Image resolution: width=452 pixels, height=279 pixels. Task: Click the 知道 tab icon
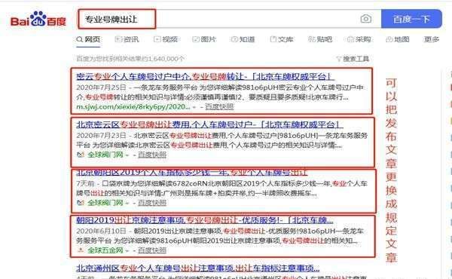click(x=234, y=39)
